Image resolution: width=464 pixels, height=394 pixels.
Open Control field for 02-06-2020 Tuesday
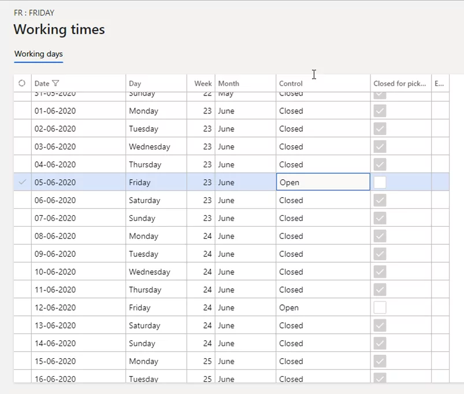click(323, 128)
